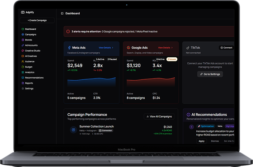Open Brands in the sidebar

(x=27, y=40)
